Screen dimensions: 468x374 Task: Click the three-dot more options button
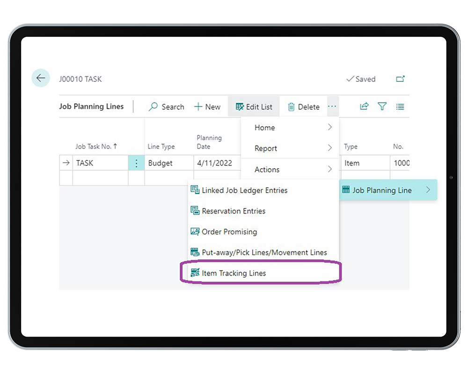(332, 107)
